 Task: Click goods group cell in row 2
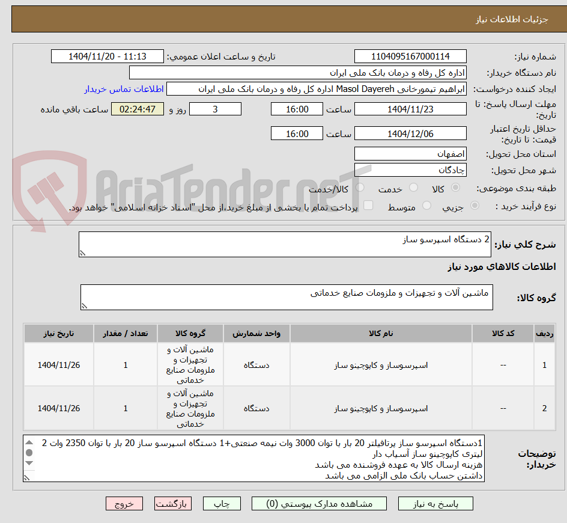[x=190, y=408]
